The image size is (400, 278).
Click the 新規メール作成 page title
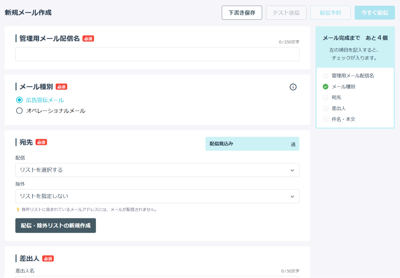28,13
